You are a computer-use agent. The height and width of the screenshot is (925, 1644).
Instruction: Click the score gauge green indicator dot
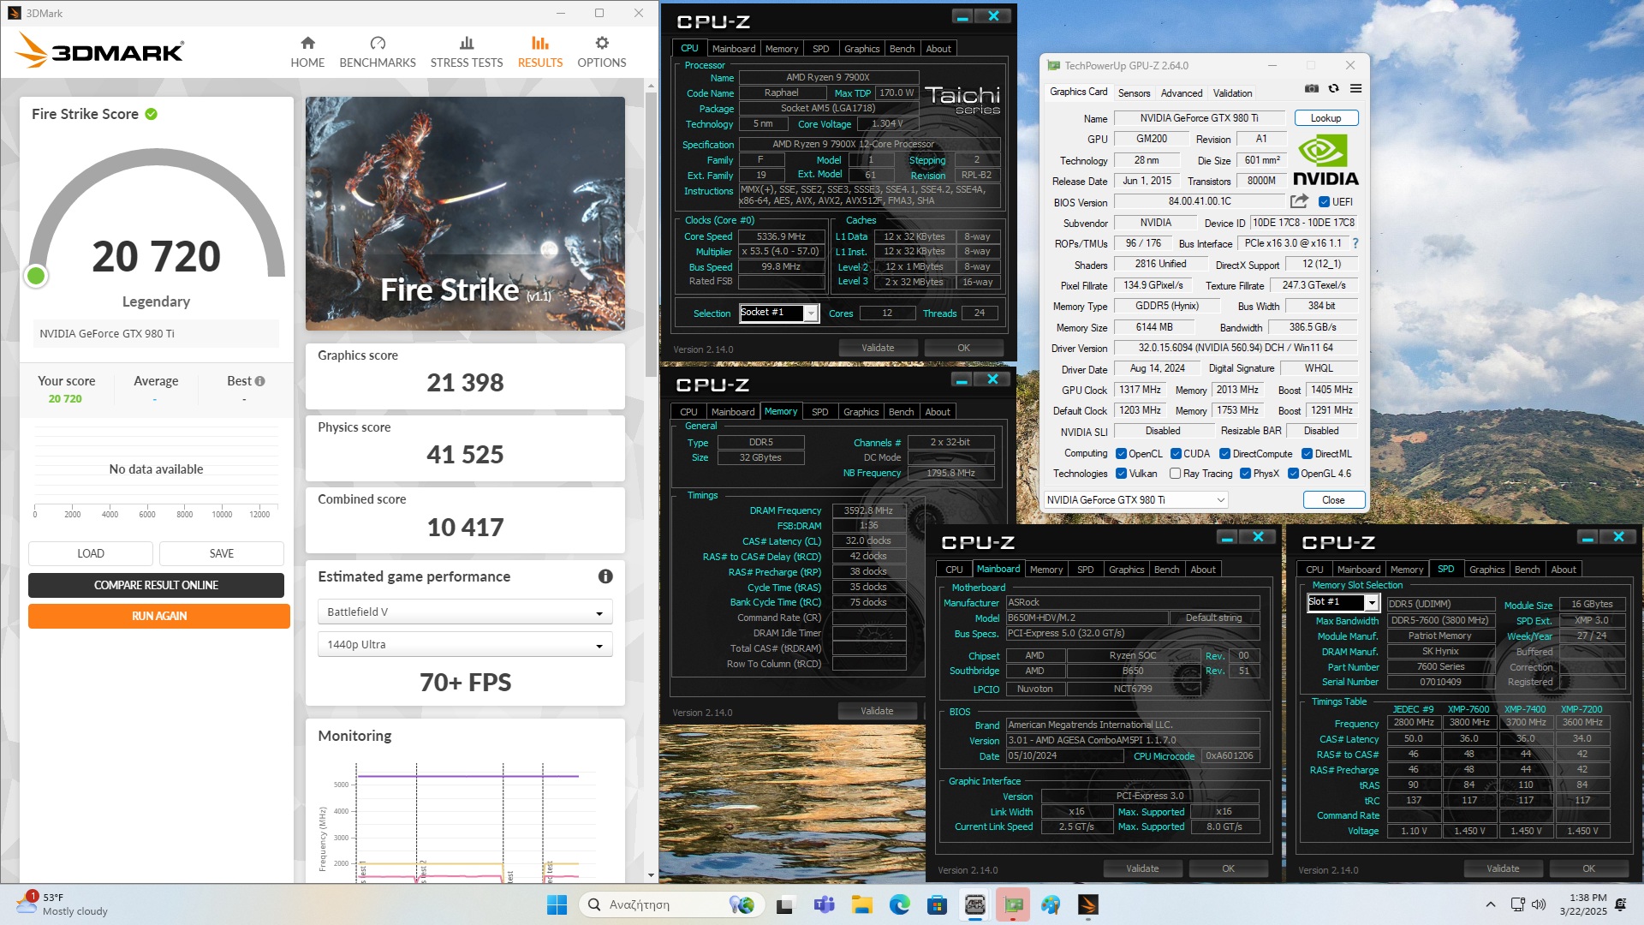click(x=36, y=276)
